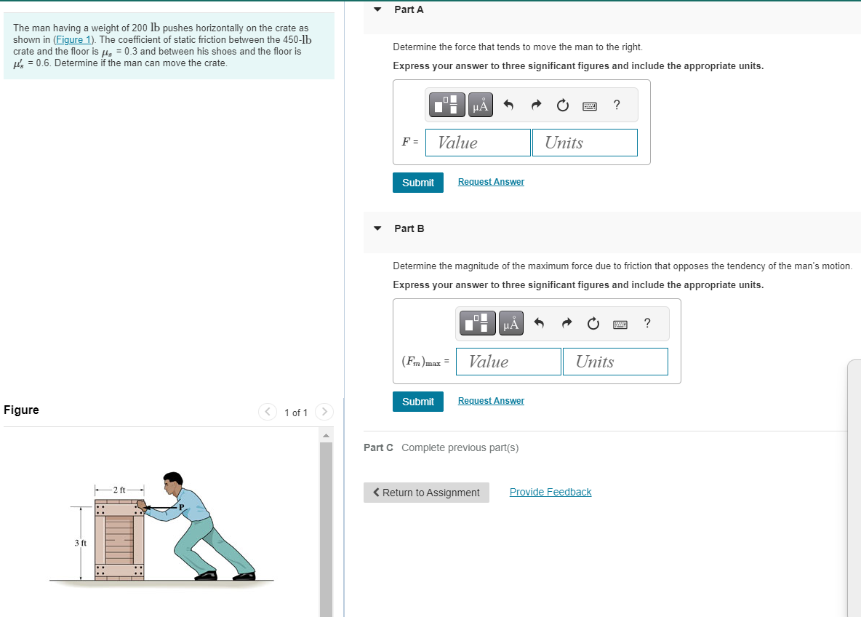Open the Figure 1 link in problem text
Image resolution: width=861 pixels, height=617 pixels.
(73, 39)
